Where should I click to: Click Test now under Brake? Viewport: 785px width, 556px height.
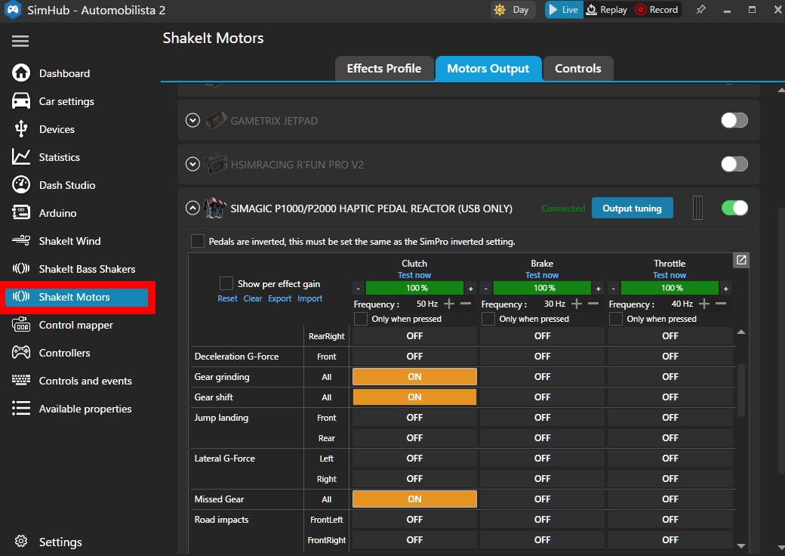click(x=542, y=275)
